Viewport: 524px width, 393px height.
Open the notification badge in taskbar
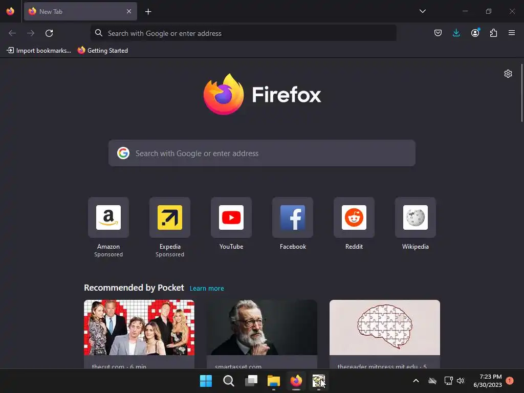click(x=510, y=381)
